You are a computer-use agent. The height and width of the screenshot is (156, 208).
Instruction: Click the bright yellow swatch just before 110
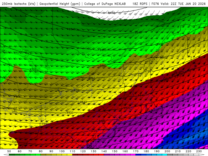click(70, 154)
